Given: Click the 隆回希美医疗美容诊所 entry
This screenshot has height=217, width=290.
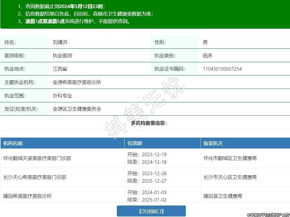Looking at the screenshot, I should pyautogui.click(x=28, y=196).
